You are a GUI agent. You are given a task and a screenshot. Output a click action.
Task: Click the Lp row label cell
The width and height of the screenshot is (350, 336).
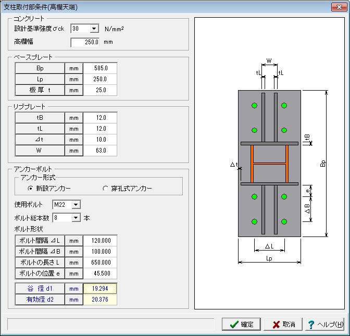[40, 79]
